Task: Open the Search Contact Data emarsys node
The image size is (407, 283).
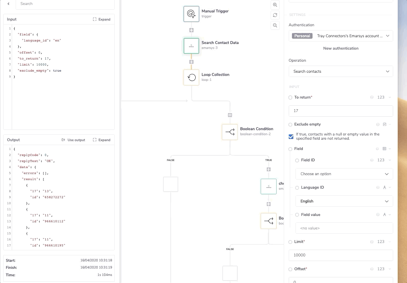Action: (x=191, y=46)
